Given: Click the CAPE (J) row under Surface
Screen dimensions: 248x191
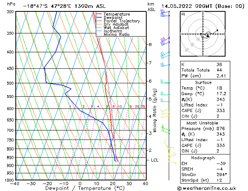Looking at the screenshot, I should tap(205, 110).
